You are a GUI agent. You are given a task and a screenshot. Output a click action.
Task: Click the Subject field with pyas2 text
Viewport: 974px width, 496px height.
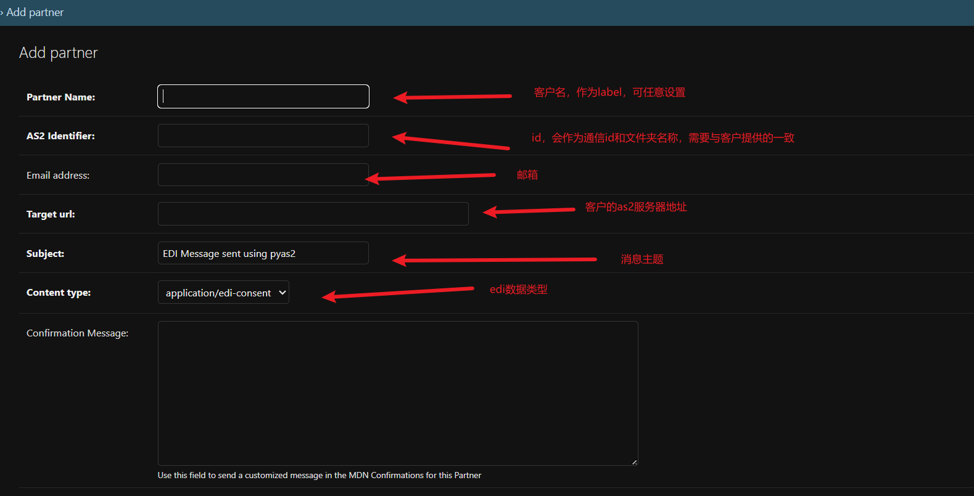click(263, 253)
